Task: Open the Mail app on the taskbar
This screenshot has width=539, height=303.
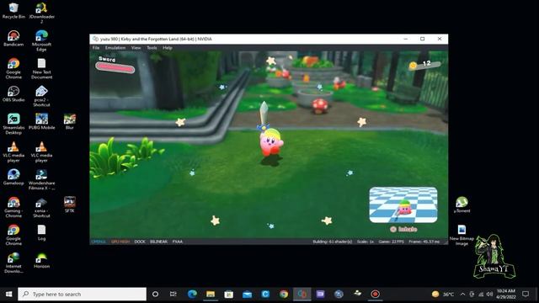Action: [247, 294]
